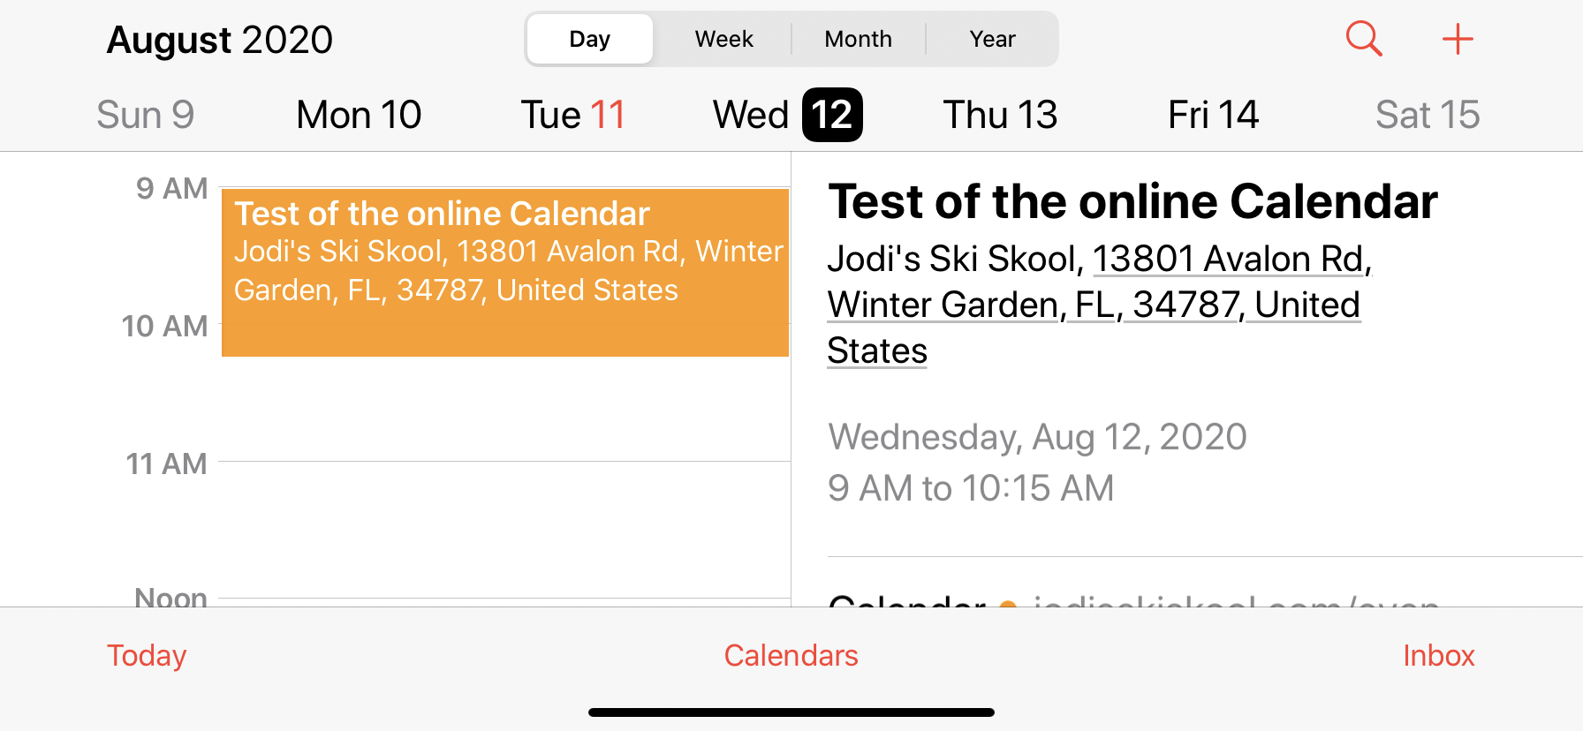Select Thu 13 in the week strip
Screen dimensions: 1583x731
1000,115
